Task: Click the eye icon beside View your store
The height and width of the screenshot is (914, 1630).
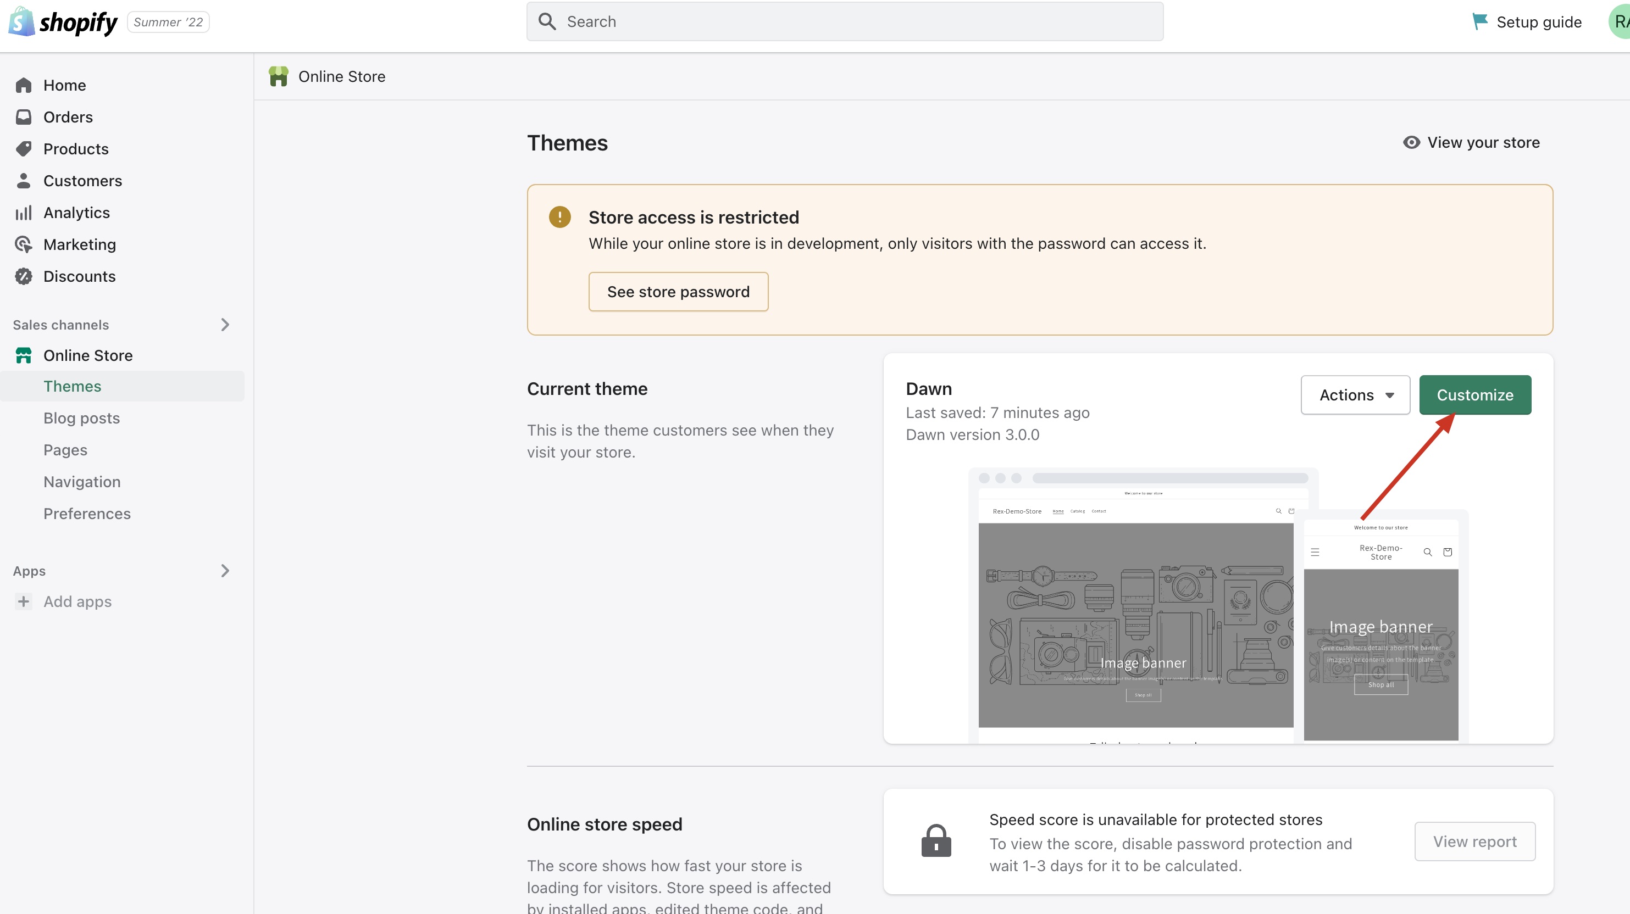Action: tap(1411, 142)
